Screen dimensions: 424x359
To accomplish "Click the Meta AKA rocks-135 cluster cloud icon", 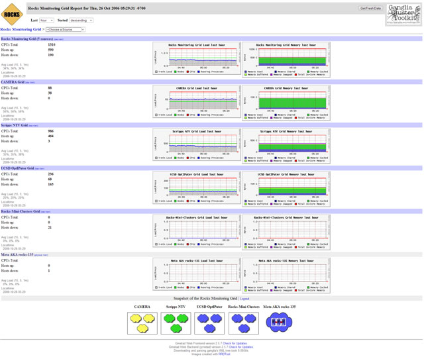I will click(279, 322).
